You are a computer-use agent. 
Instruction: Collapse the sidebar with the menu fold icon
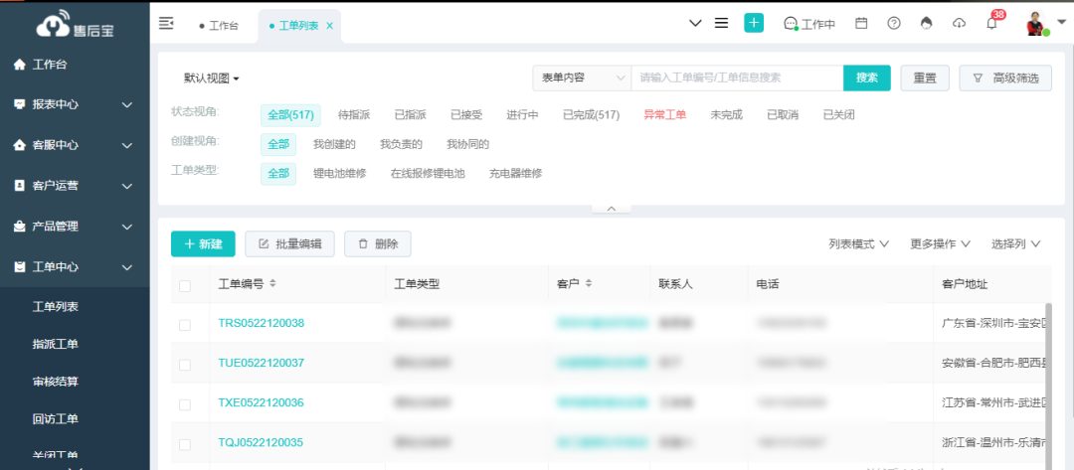(x=166, y=24)
